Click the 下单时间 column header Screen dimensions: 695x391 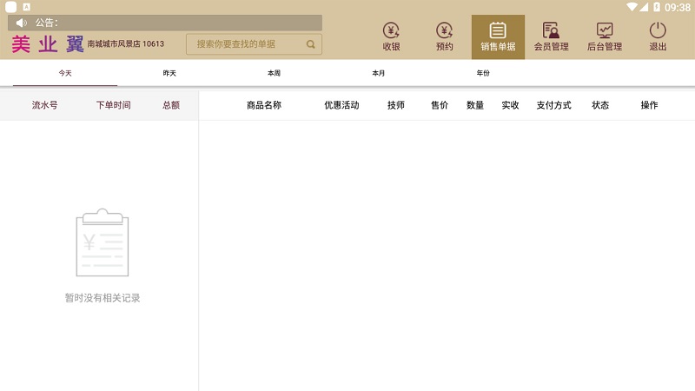pos(114,105)
